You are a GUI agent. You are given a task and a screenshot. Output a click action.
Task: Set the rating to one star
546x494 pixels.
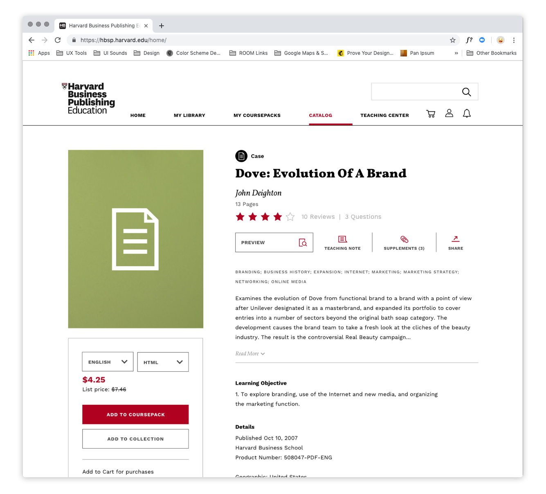pyautogui.click(x=240, y=217)
